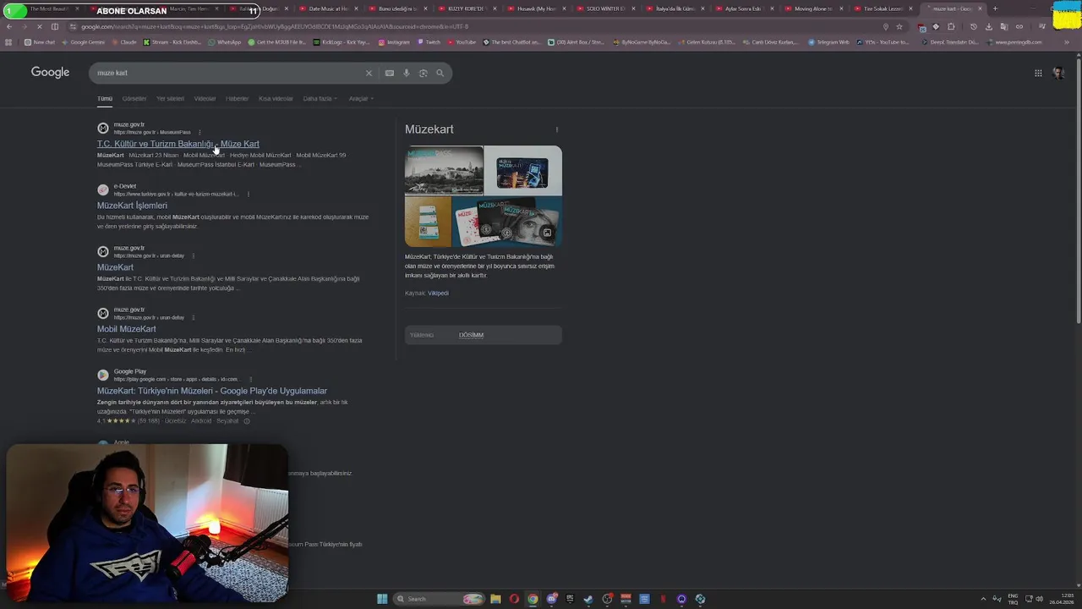The width and height of the screenshot is (1082, 609).
Task: Open the Google apps grid
Action: point(1038,73)
